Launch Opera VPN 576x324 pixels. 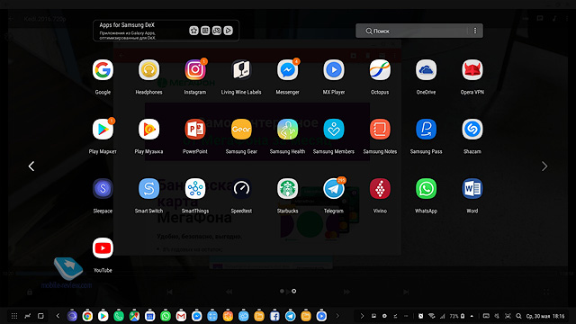tap(472, 70)
